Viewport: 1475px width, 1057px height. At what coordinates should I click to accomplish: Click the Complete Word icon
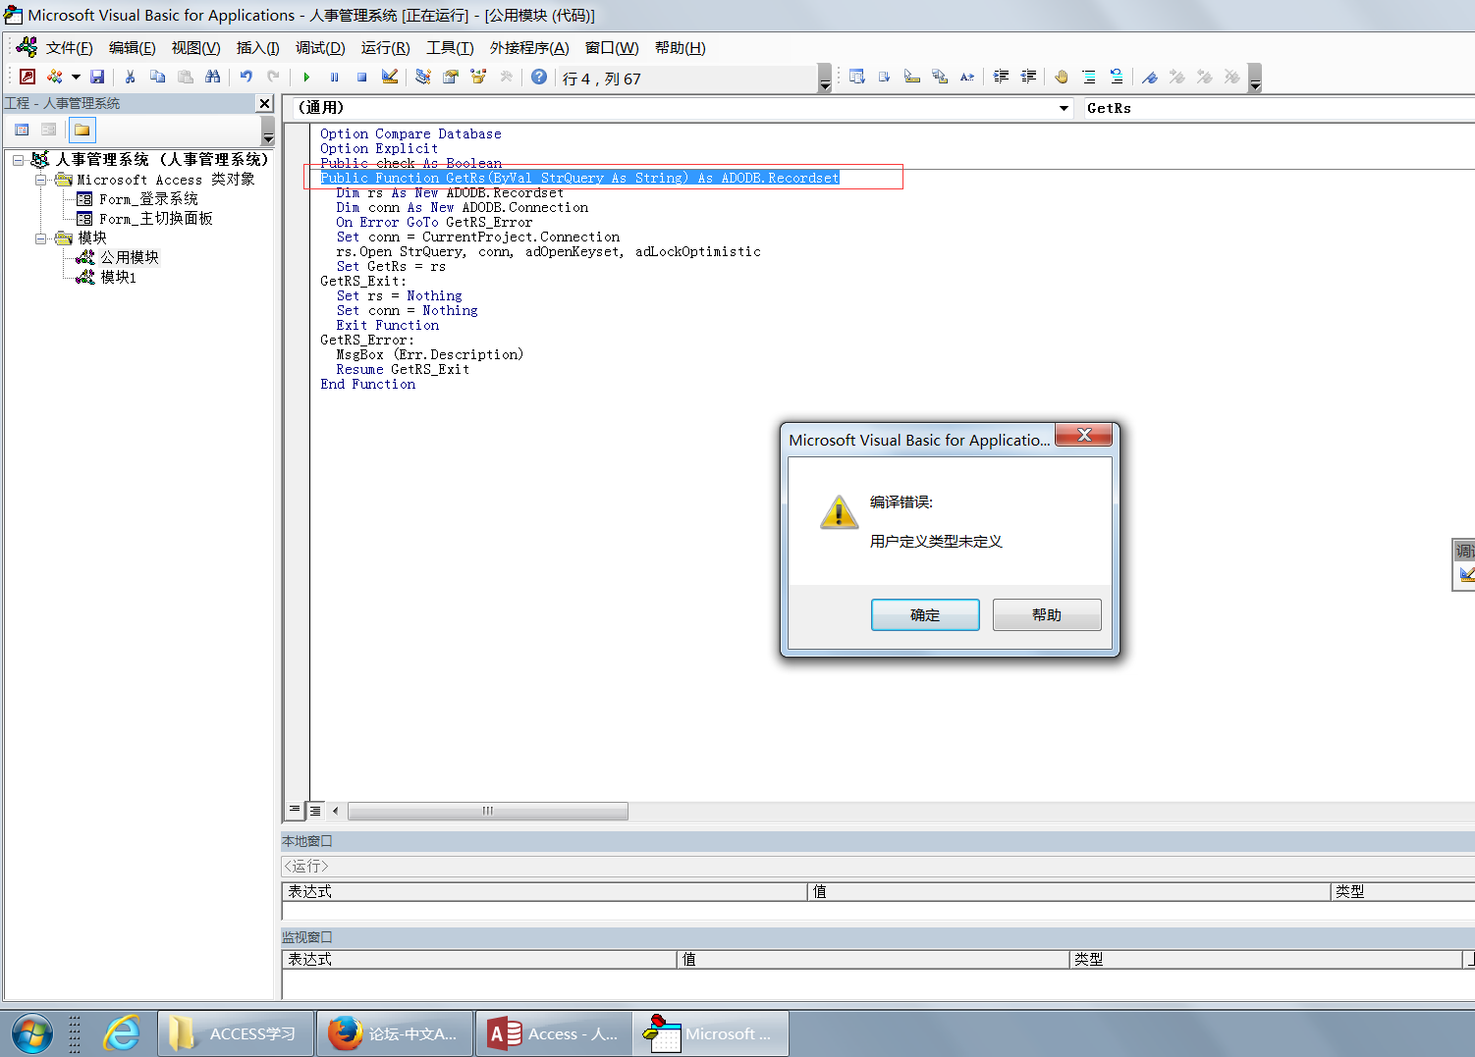967,77
